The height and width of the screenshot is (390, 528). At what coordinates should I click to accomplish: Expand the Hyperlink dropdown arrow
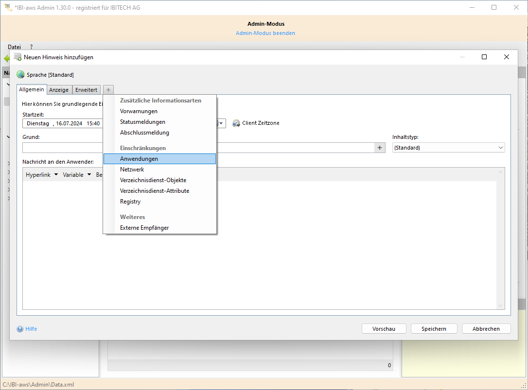point(56,175)
